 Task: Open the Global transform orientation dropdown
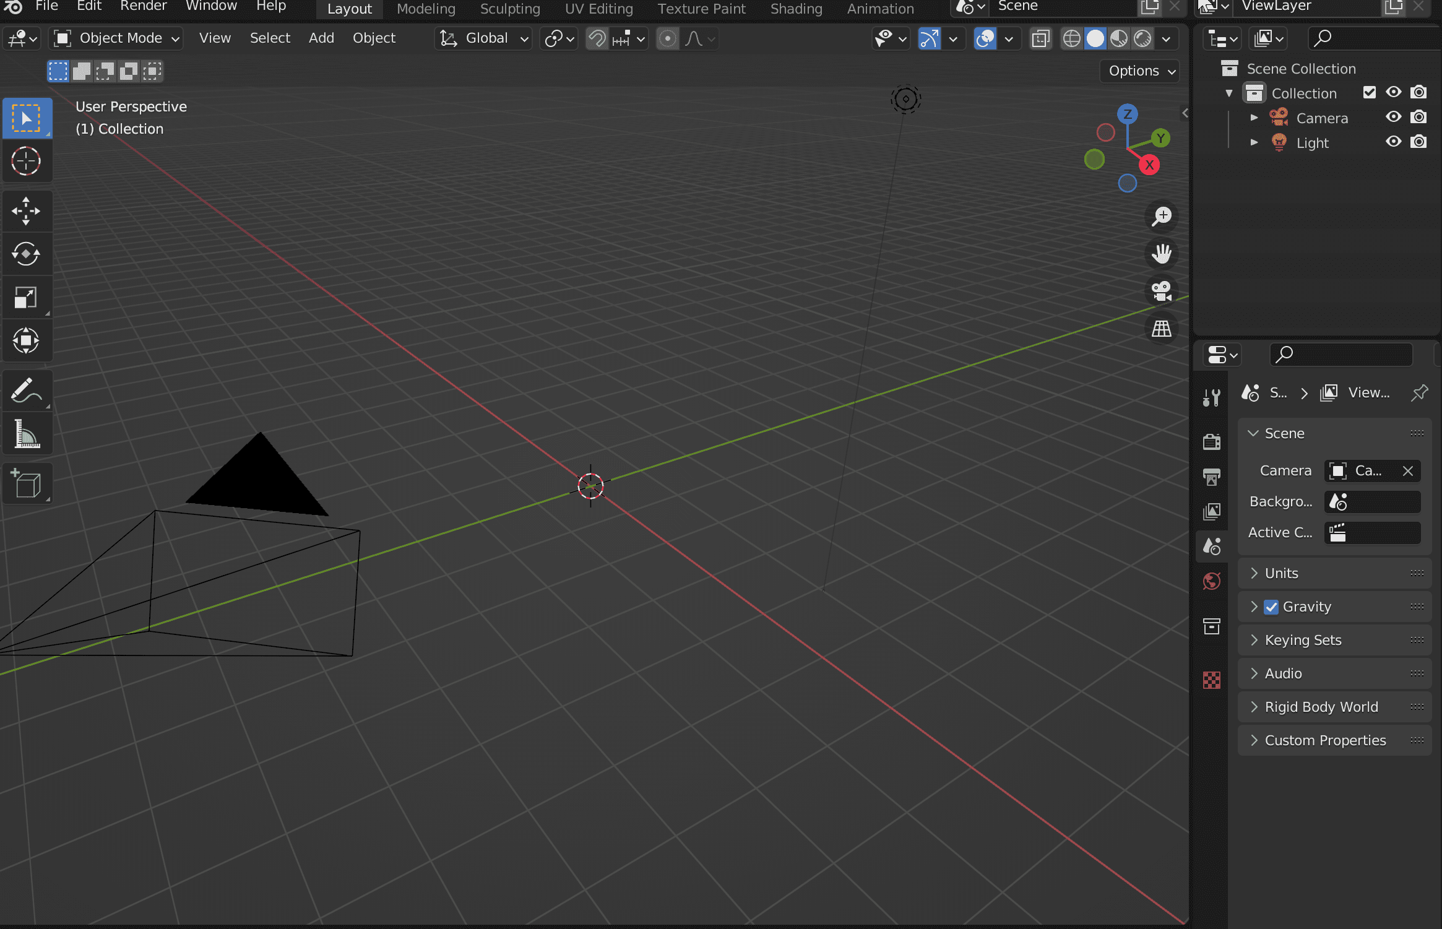pyautogui.click(x=483, y=38)
